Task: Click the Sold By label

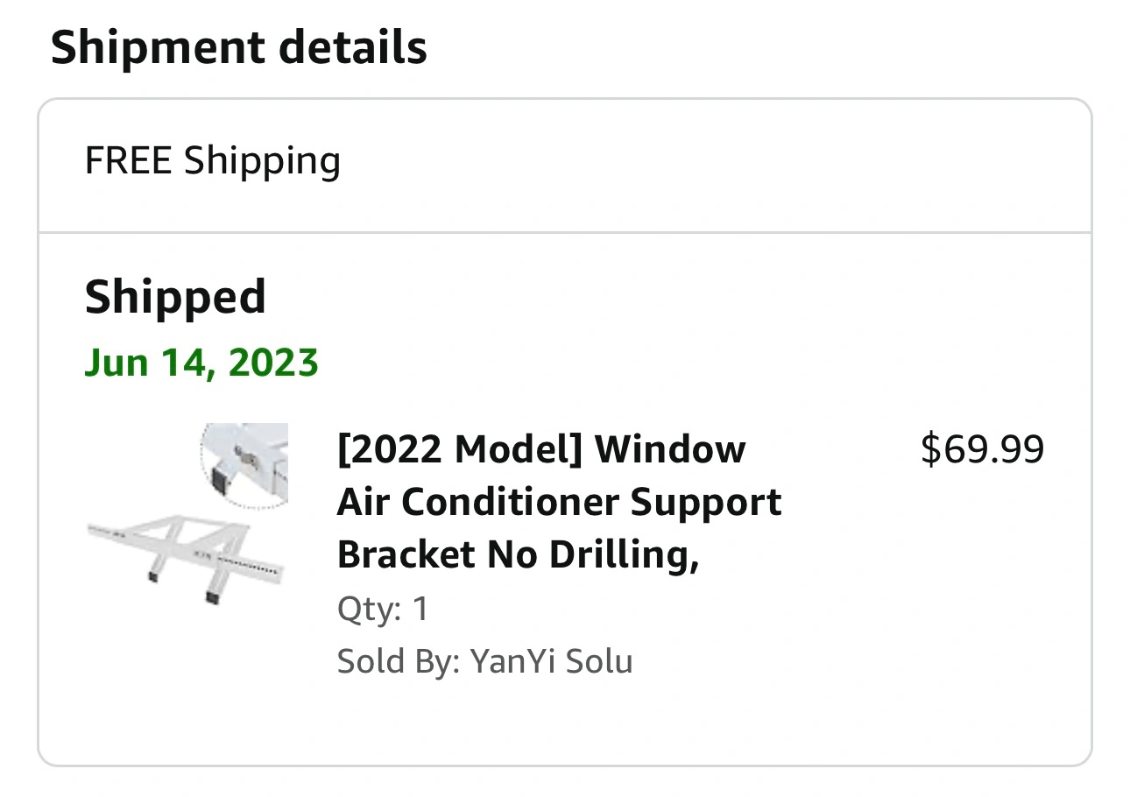Action: click(399, 660)
